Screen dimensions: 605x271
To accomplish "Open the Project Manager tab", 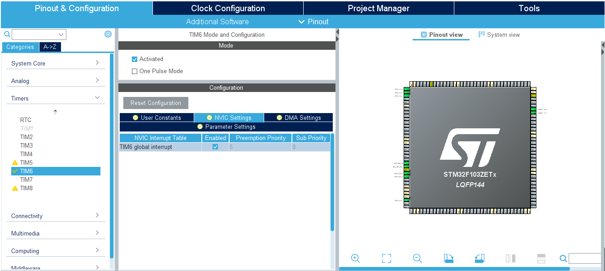I will click(379, 8).
